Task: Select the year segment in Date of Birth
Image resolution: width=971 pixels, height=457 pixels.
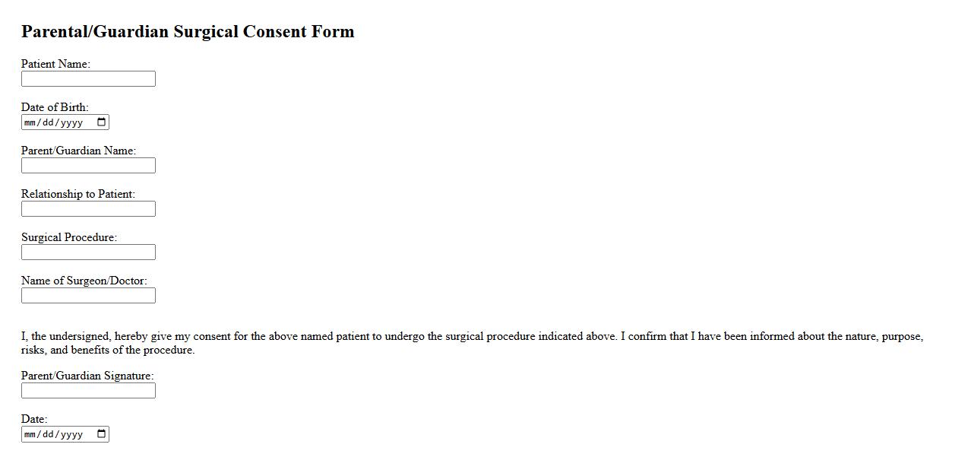Action: click(x=71, y=123)
